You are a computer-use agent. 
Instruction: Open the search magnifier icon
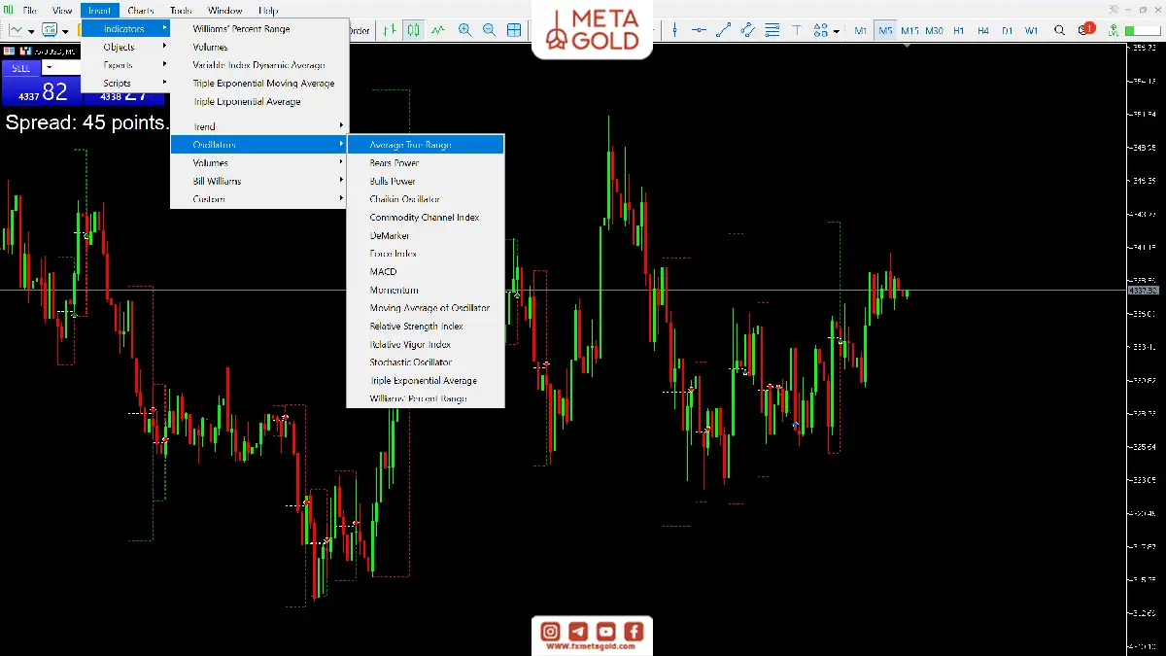1059,30
